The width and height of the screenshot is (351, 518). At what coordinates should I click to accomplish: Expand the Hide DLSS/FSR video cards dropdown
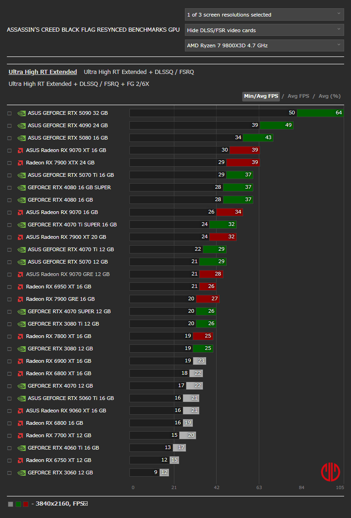(264, 30)
